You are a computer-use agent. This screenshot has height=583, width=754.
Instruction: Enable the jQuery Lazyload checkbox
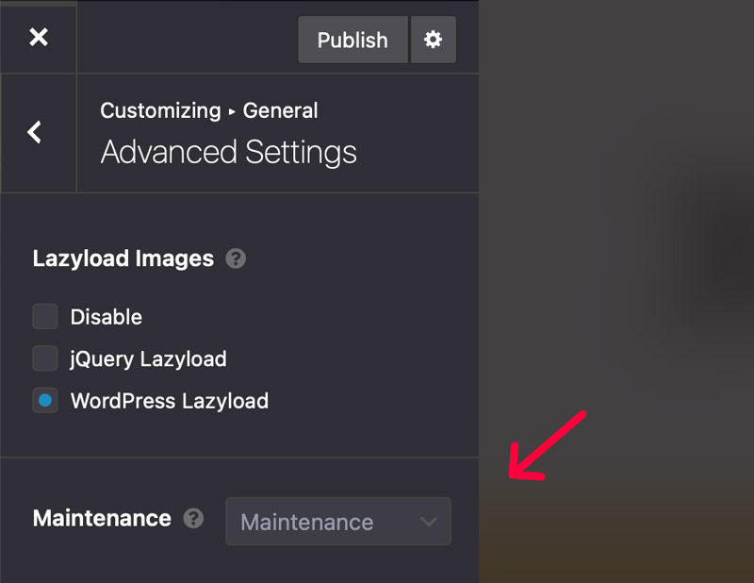[45, 358]
